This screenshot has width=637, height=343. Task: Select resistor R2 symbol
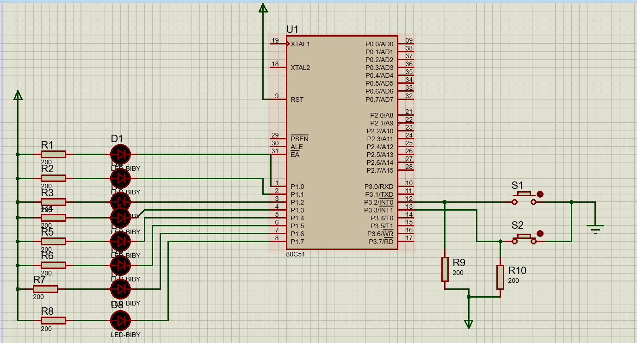[53, 178]
